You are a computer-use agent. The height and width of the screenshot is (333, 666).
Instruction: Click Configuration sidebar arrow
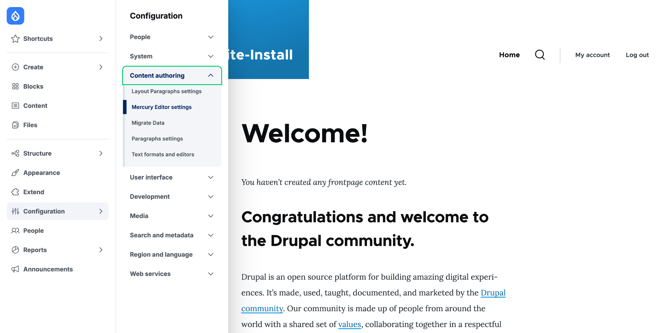[101, 211]
